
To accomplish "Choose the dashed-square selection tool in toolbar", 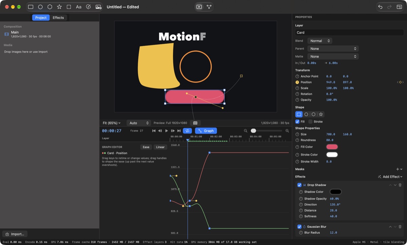I will (69, 7).
